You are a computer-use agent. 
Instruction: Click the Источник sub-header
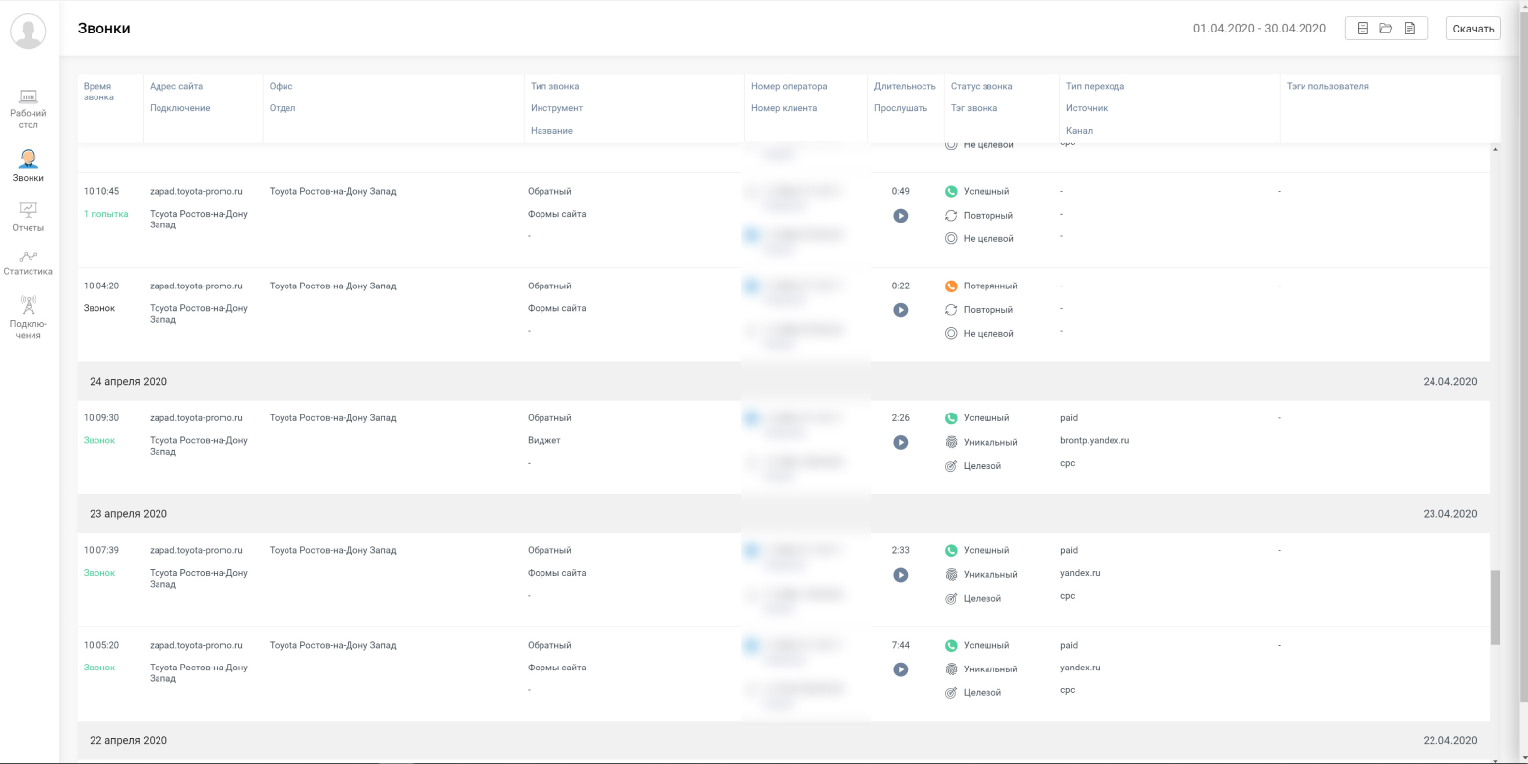tap(1087, 108)
